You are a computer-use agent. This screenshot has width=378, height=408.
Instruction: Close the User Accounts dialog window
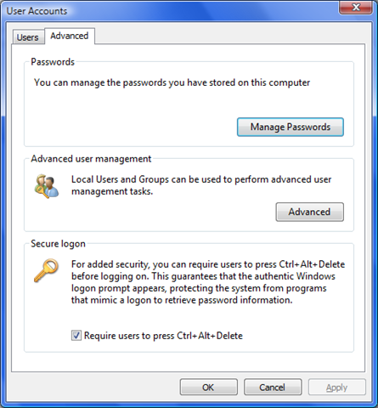click(356, 7)
